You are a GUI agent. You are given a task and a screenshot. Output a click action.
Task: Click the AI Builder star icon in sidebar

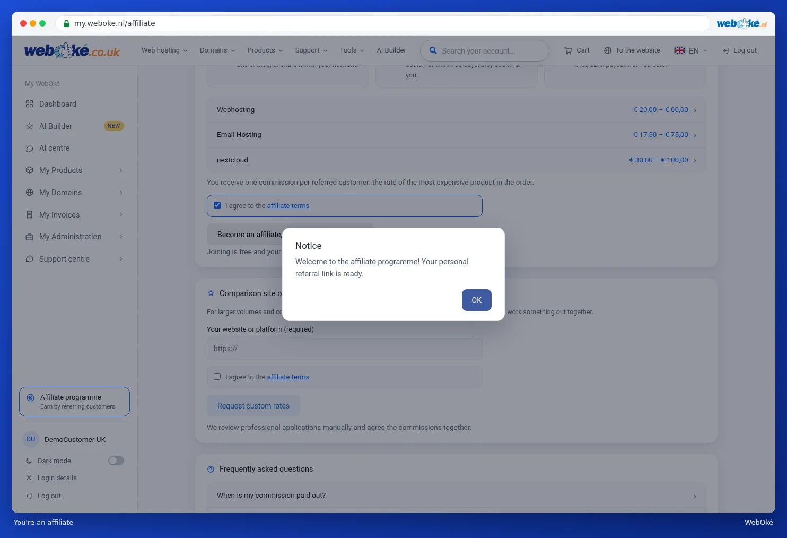[29, 126]
